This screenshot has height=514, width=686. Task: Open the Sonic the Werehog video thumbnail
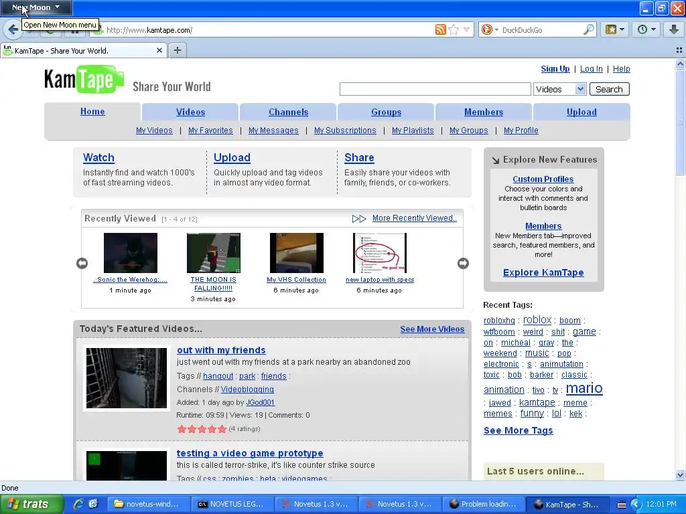(131, 252)
